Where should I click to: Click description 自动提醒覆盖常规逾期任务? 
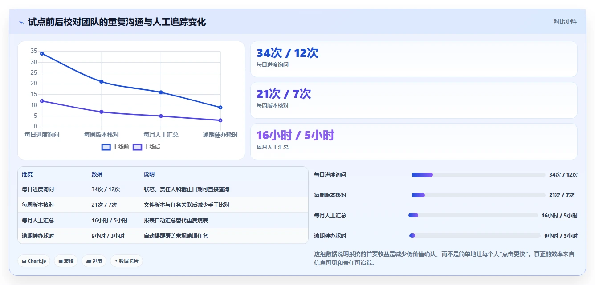[176, 236]
